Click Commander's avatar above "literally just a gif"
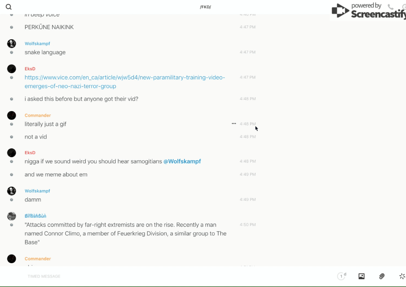 tap(11, 116)
